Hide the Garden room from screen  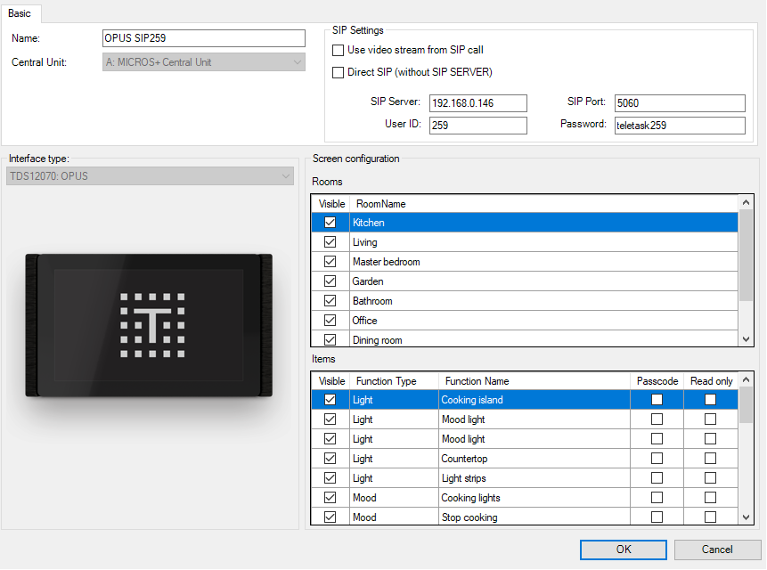click(330, 281)
